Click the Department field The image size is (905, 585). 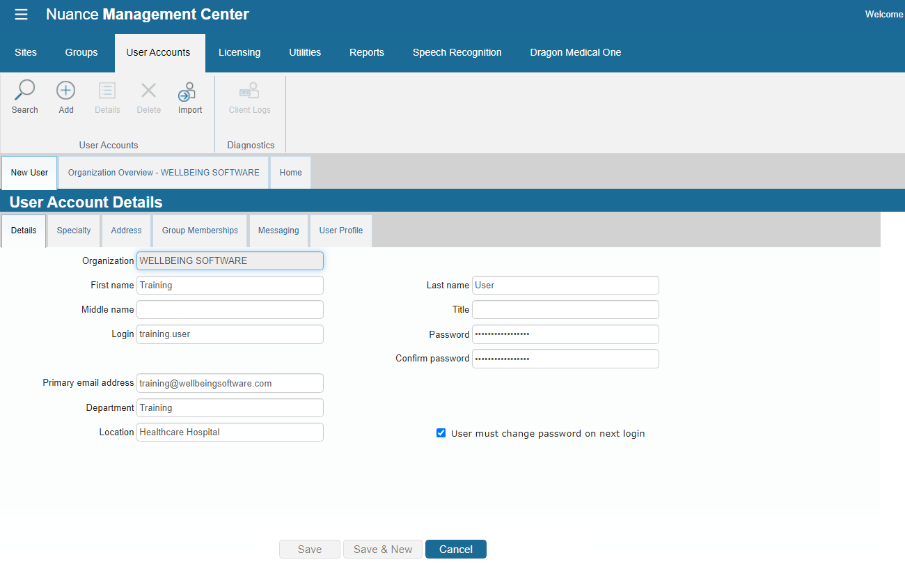pos(230,407)
